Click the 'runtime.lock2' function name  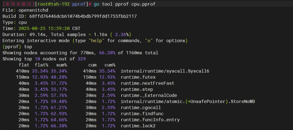(x=138, y=126)
